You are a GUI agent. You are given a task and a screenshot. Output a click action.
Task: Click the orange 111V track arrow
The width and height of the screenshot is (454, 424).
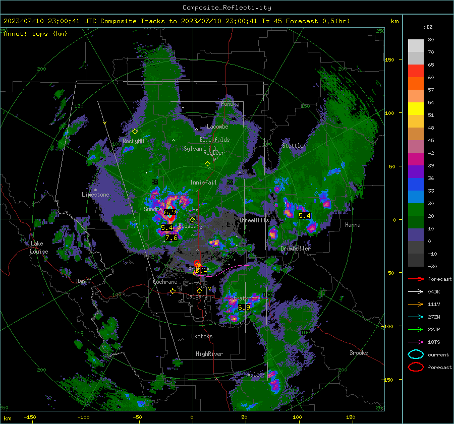coord(416,304)
